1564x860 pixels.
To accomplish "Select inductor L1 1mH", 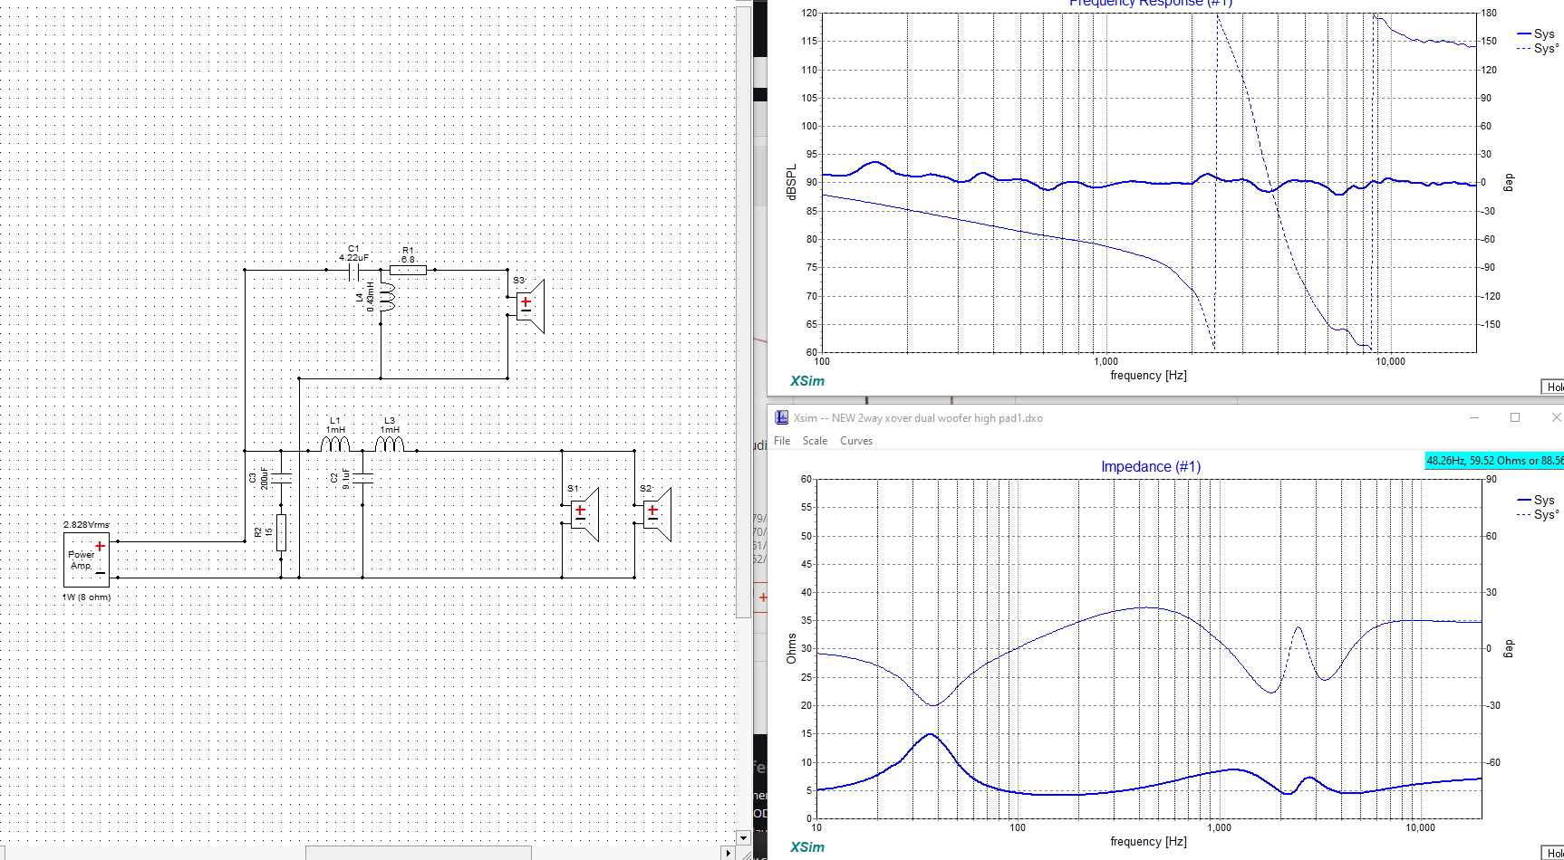I will 335,444.
